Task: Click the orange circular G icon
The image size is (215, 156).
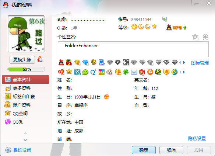Action: [150, 72]
